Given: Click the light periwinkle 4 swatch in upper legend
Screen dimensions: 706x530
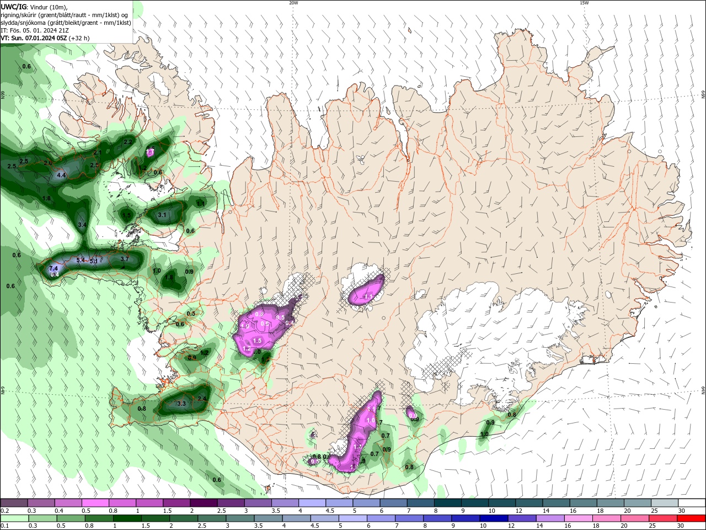Looking at the screenshot, I should pos(312,503).
